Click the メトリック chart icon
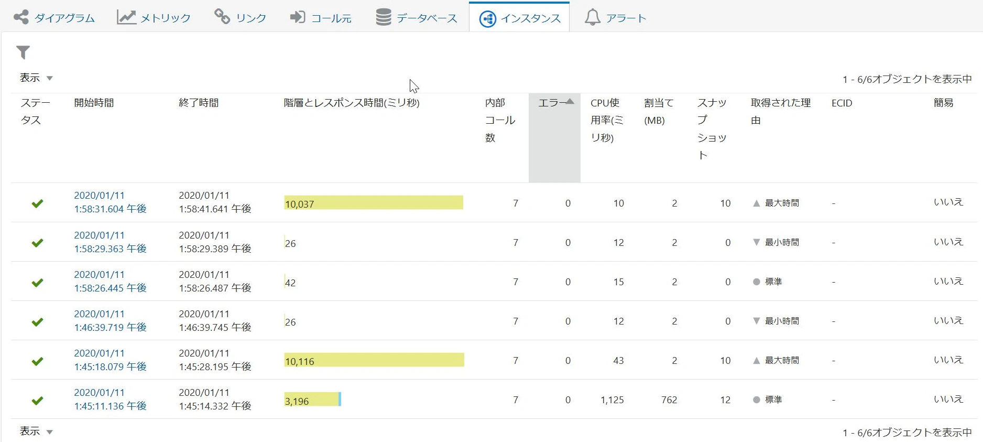Image resolution: width=983 pixels, height=442 pixels. (x=126, y=17)
